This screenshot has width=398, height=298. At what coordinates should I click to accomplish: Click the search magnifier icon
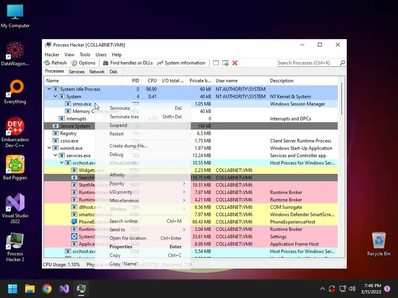342,62
